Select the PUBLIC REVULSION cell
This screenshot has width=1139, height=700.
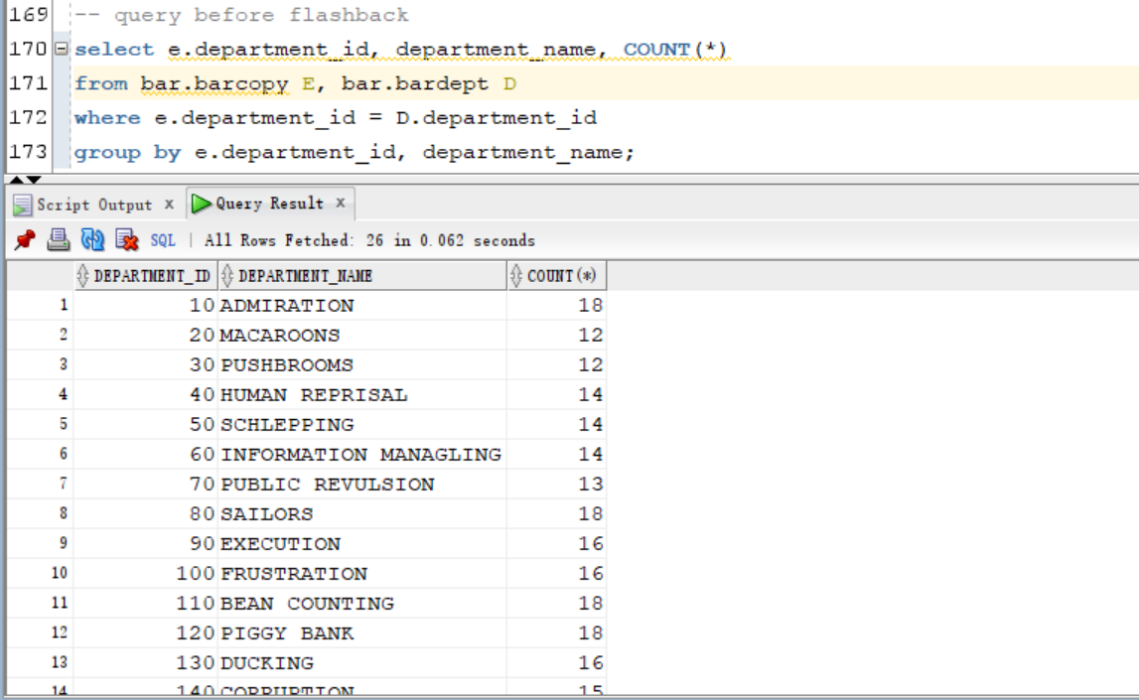click(x=361, y=485)
